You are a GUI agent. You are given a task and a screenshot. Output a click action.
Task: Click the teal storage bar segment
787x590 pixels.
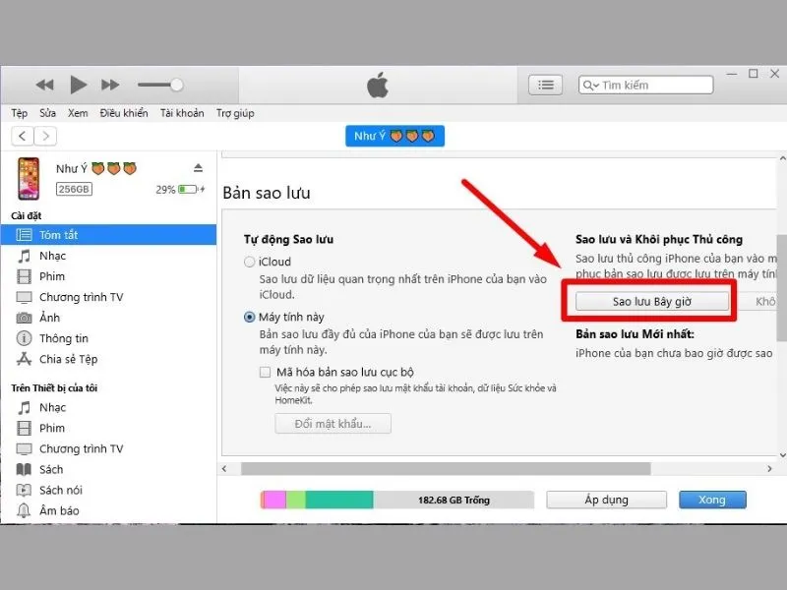tap(339, 500)
